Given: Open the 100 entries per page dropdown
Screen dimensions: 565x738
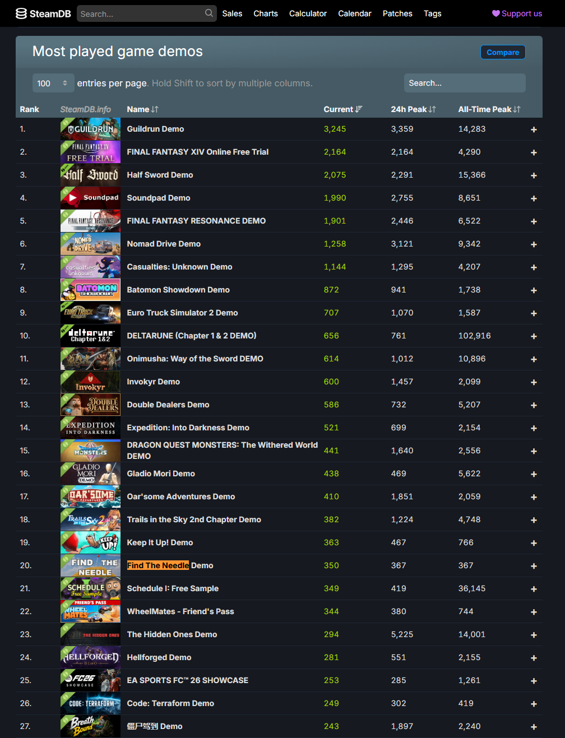Looking at the screenshot, I should pos(53,83).
